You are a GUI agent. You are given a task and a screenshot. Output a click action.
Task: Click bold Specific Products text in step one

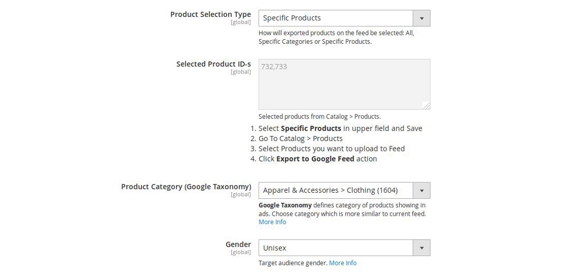(x=311, y=129)
